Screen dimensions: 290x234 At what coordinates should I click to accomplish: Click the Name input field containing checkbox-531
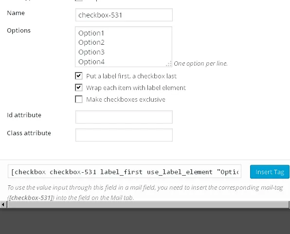(124, 15)
